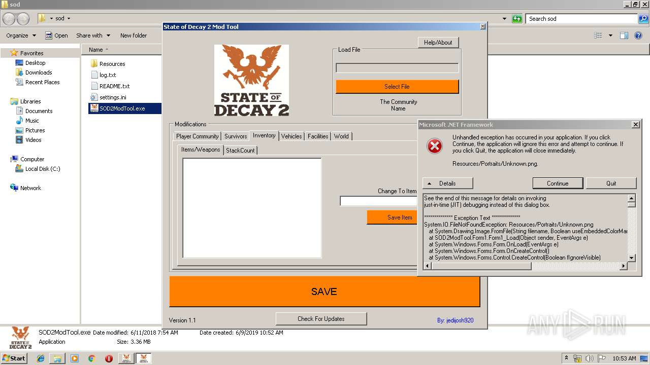Select Items/Weapons sub-tab

point(201,150)
